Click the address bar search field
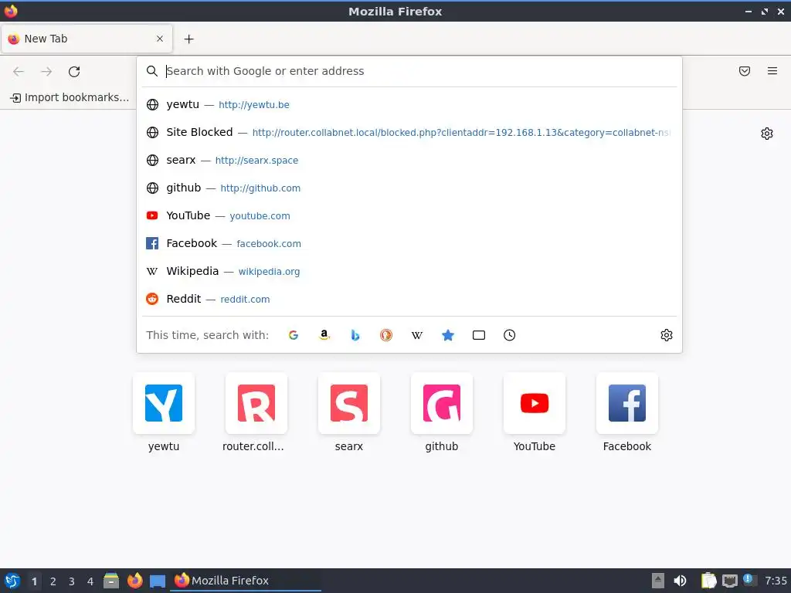 tap(409, 71)
